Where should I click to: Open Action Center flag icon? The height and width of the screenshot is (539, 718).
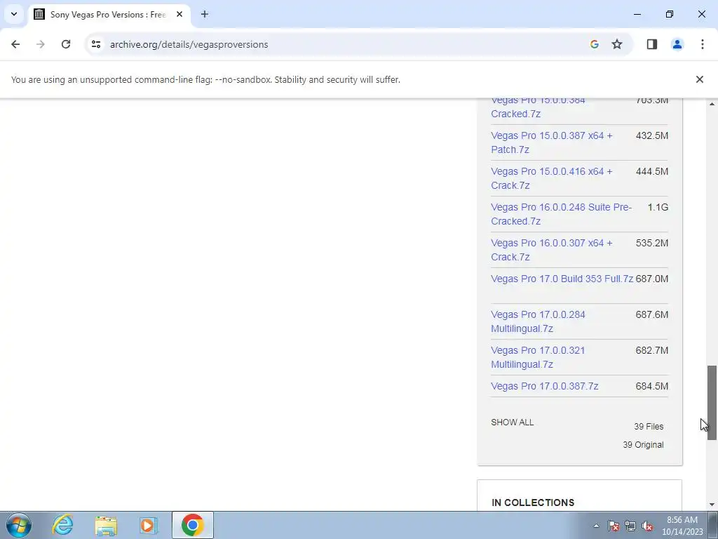(x=614, y=526)
